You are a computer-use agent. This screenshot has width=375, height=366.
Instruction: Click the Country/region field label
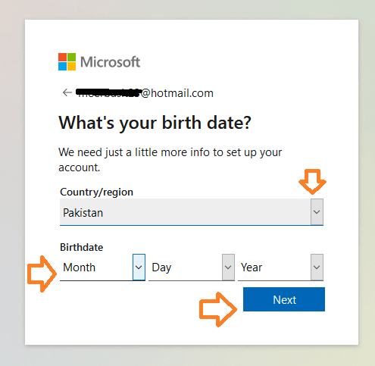point(96,192)
